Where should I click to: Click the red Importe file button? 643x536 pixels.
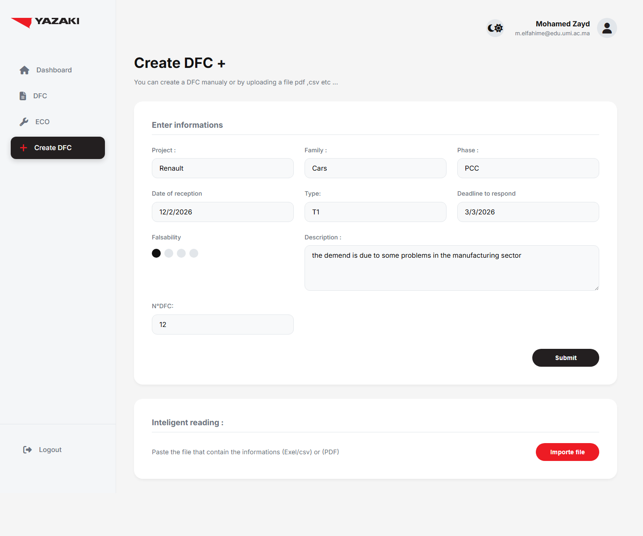(x=568, y=452)
